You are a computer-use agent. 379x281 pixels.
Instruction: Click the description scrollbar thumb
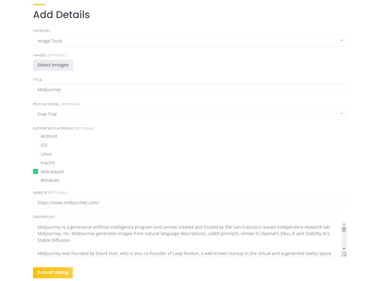pyautogui.click(x=344, y=230)
